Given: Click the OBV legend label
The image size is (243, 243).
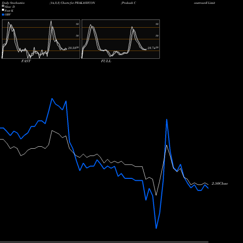Looking at the screenshot, I should (x=8, y=15).
